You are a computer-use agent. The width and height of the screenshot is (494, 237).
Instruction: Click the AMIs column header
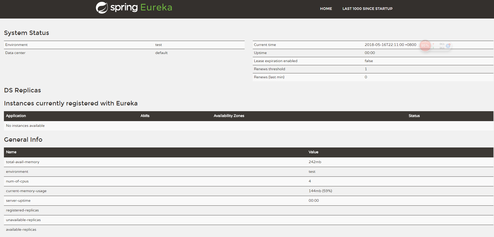pyautogui.click(x=145, y=116)
